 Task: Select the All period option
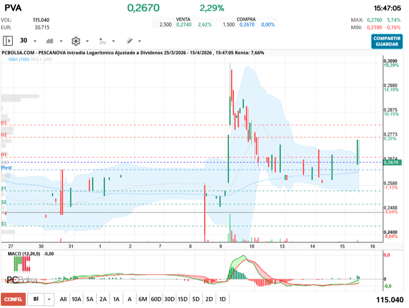(63, 299)
